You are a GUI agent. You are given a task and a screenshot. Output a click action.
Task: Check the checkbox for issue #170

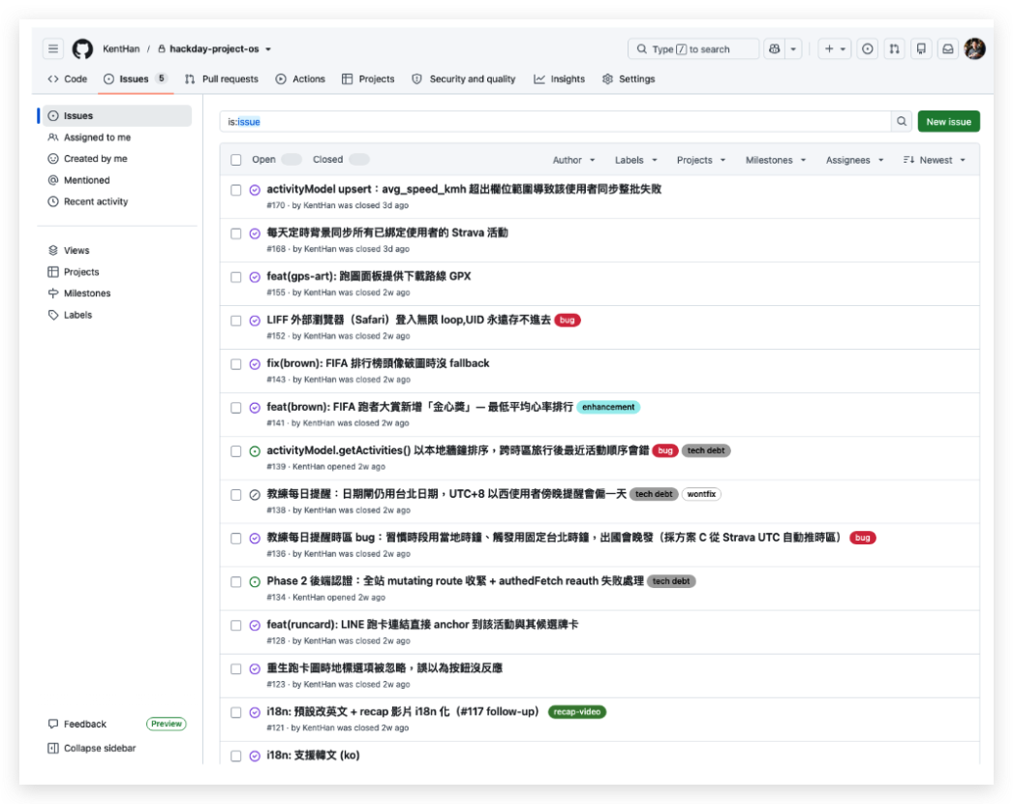click(x=235, y=190)
